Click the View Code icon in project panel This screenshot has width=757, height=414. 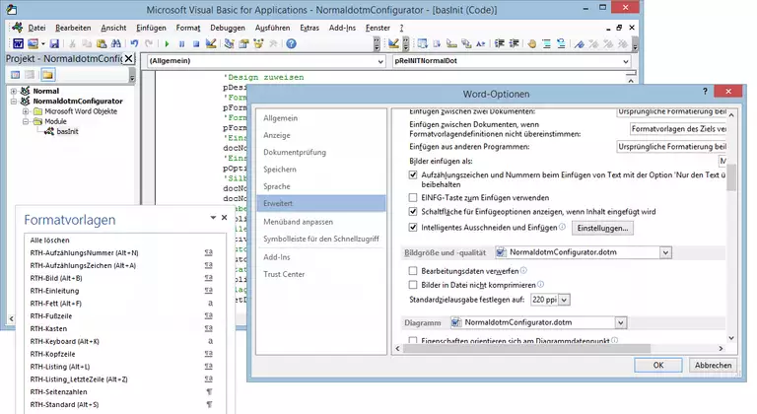(x=15, y=75)
